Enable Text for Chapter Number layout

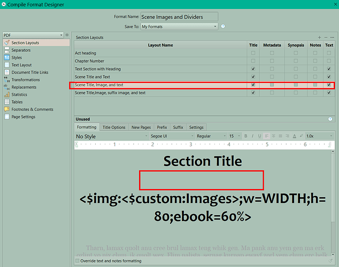pos(329,61)
